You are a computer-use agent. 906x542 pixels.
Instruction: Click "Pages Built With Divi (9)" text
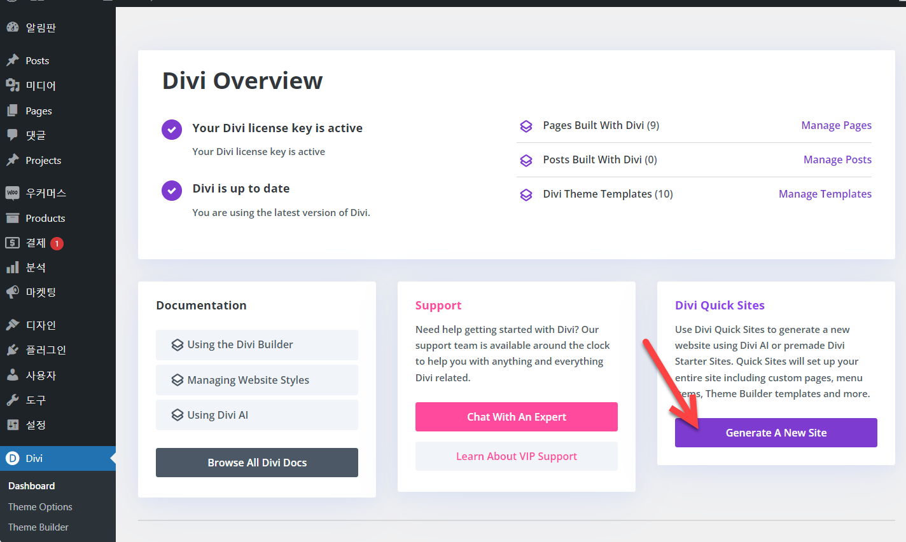click(x=601, y=125)
